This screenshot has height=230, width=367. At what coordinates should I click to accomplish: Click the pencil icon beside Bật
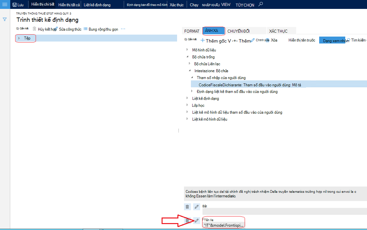pyautogui.click(x=197, y=207)
